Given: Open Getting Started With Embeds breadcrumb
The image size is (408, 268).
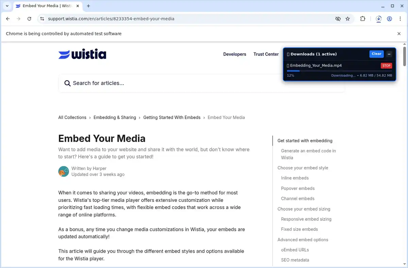Looking at the screenshot, I should tap(172, 117).
